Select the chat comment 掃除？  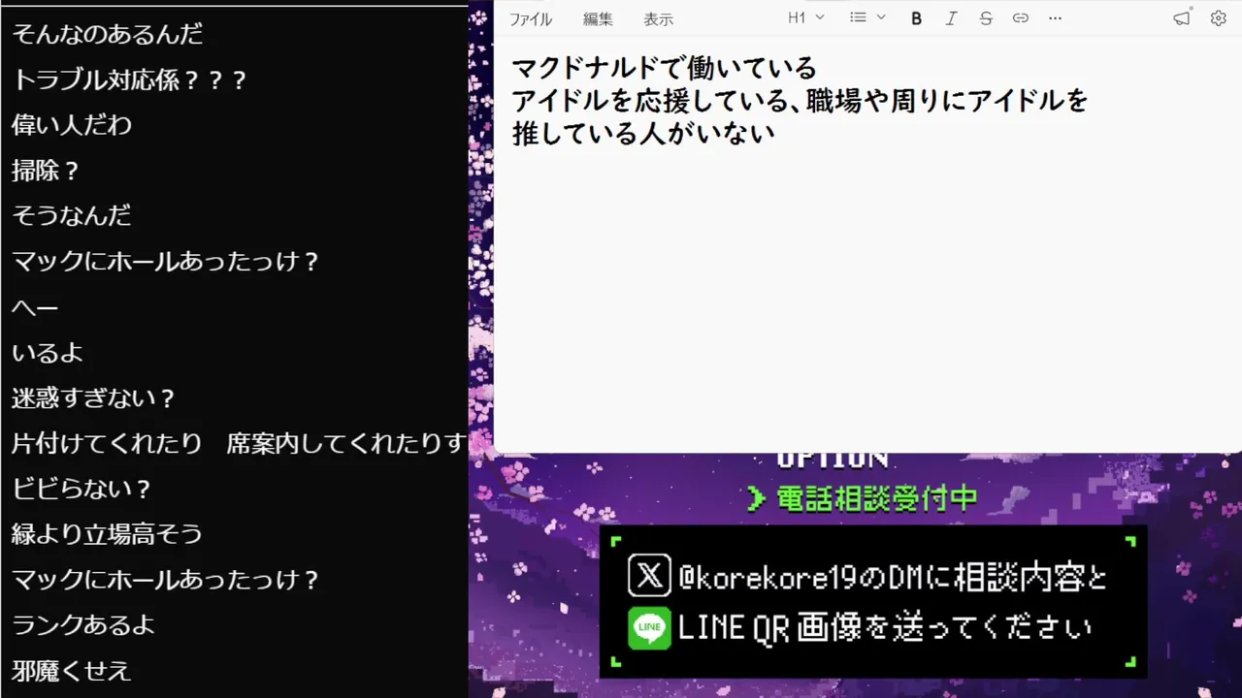46,171
